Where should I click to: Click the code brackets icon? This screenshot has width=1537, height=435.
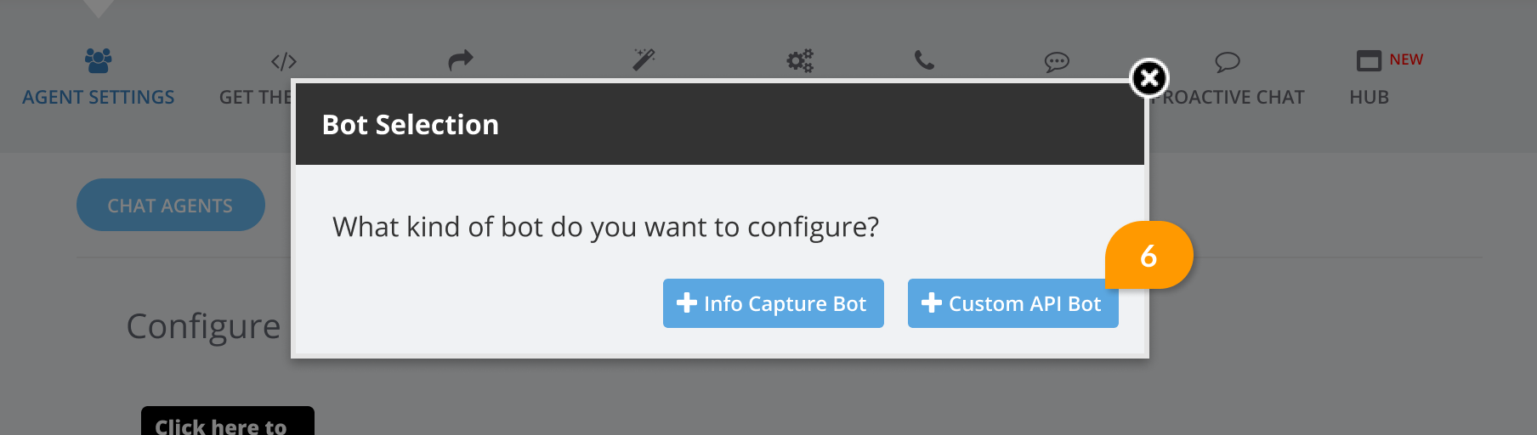point(284,61)
